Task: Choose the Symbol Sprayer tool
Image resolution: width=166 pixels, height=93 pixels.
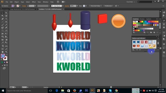Action: (3, 46)
